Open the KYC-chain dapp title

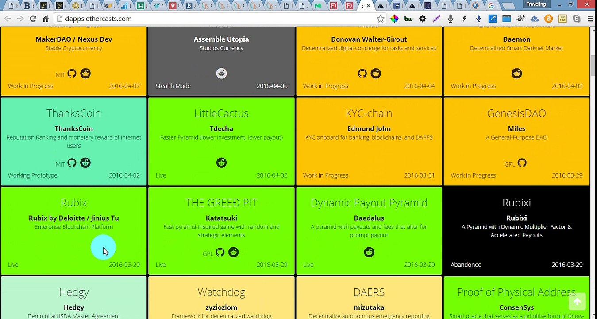369,113
